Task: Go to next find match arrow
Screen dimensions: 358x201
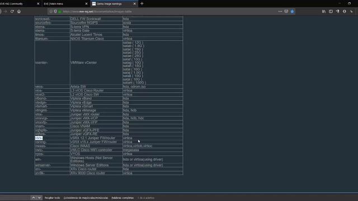Action: tap(39, 198)
